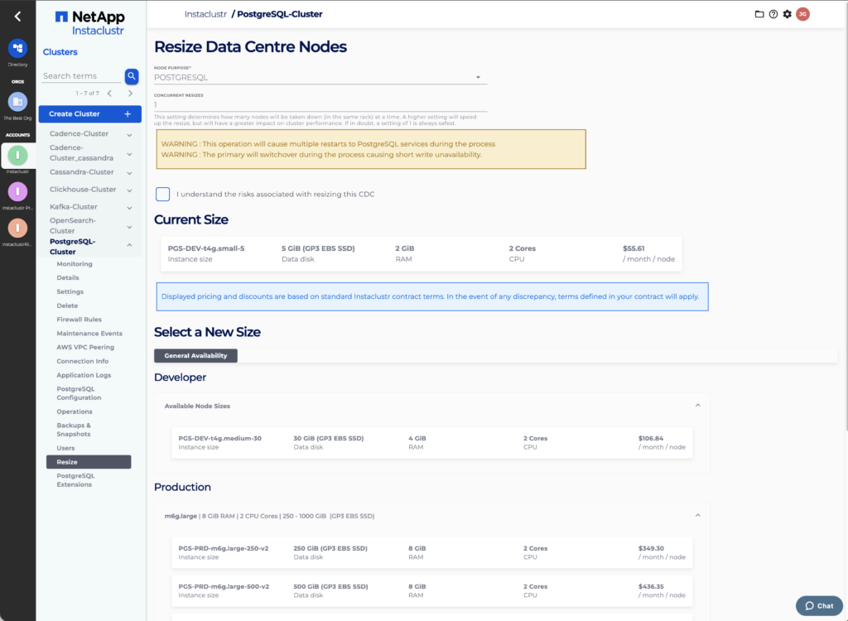Open the Directory icon
Viewport: 848px width, 621px height.
[x=17, y=49]
